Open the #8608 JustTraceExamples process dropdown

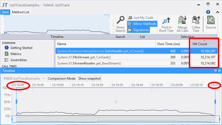[x=24, y=79]
